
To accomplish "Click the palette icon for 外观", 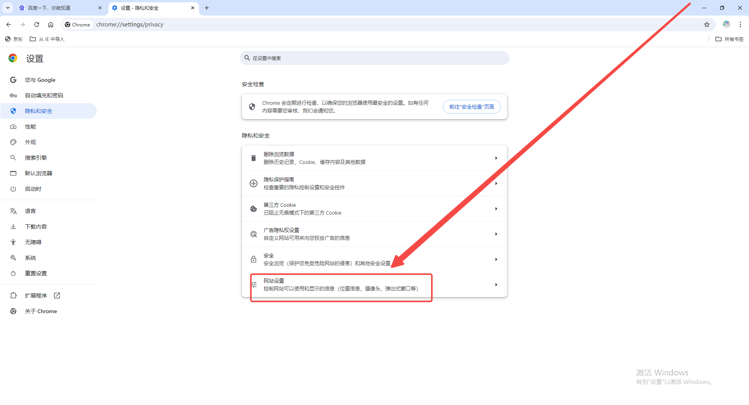I will 13,142.
